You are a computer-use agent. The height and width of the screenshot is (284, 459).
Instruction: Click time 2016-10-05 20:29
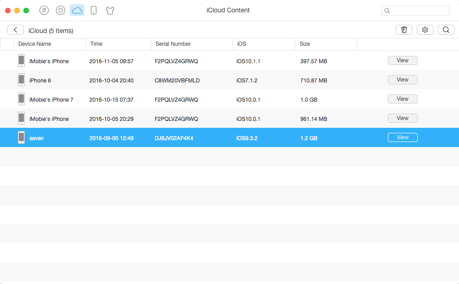(x=111, y=119)
